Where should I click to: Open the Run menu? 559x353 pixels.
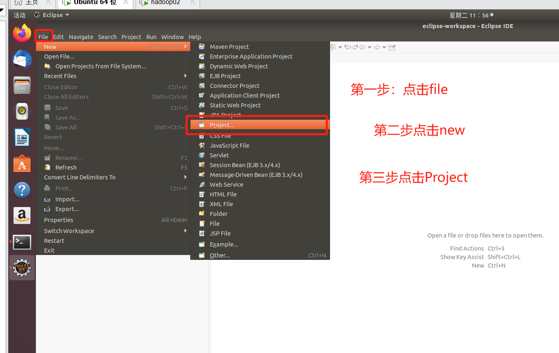(x=151, y=37)
